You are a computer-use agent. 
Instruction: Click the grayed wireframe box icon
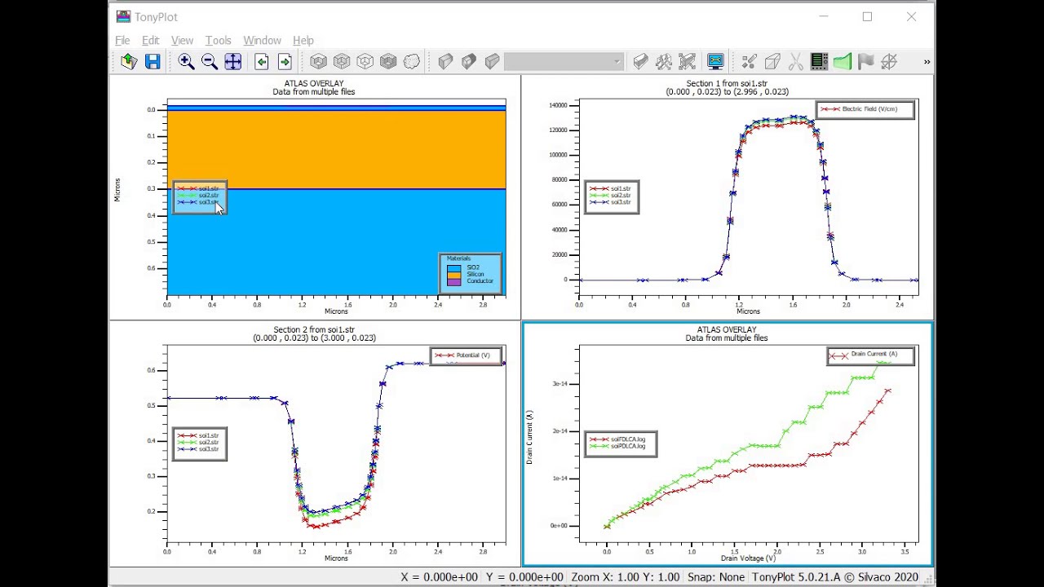tap(772, 61)
